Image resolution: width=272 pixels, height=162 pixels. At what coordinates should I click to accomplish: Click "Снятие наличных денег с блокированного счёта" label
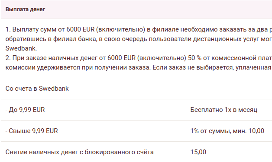[x=79, y=152]
